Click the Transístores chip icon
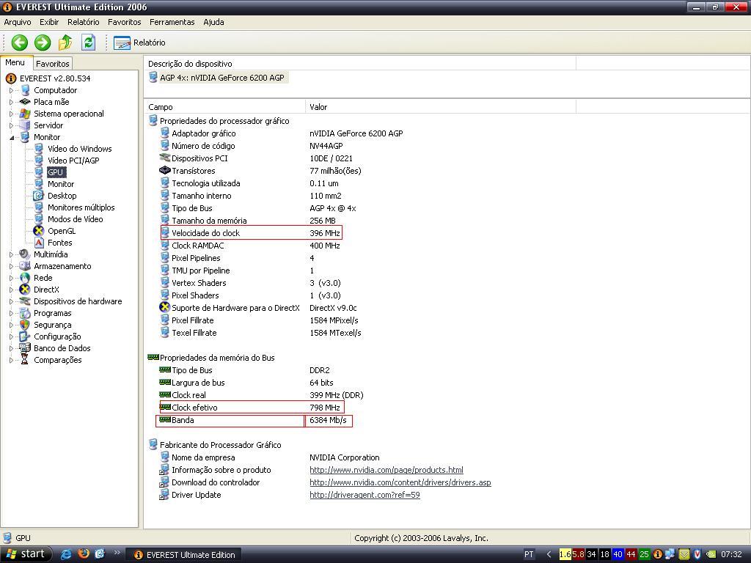The width and height of the screenshot is (751, 563). (165, 170)
